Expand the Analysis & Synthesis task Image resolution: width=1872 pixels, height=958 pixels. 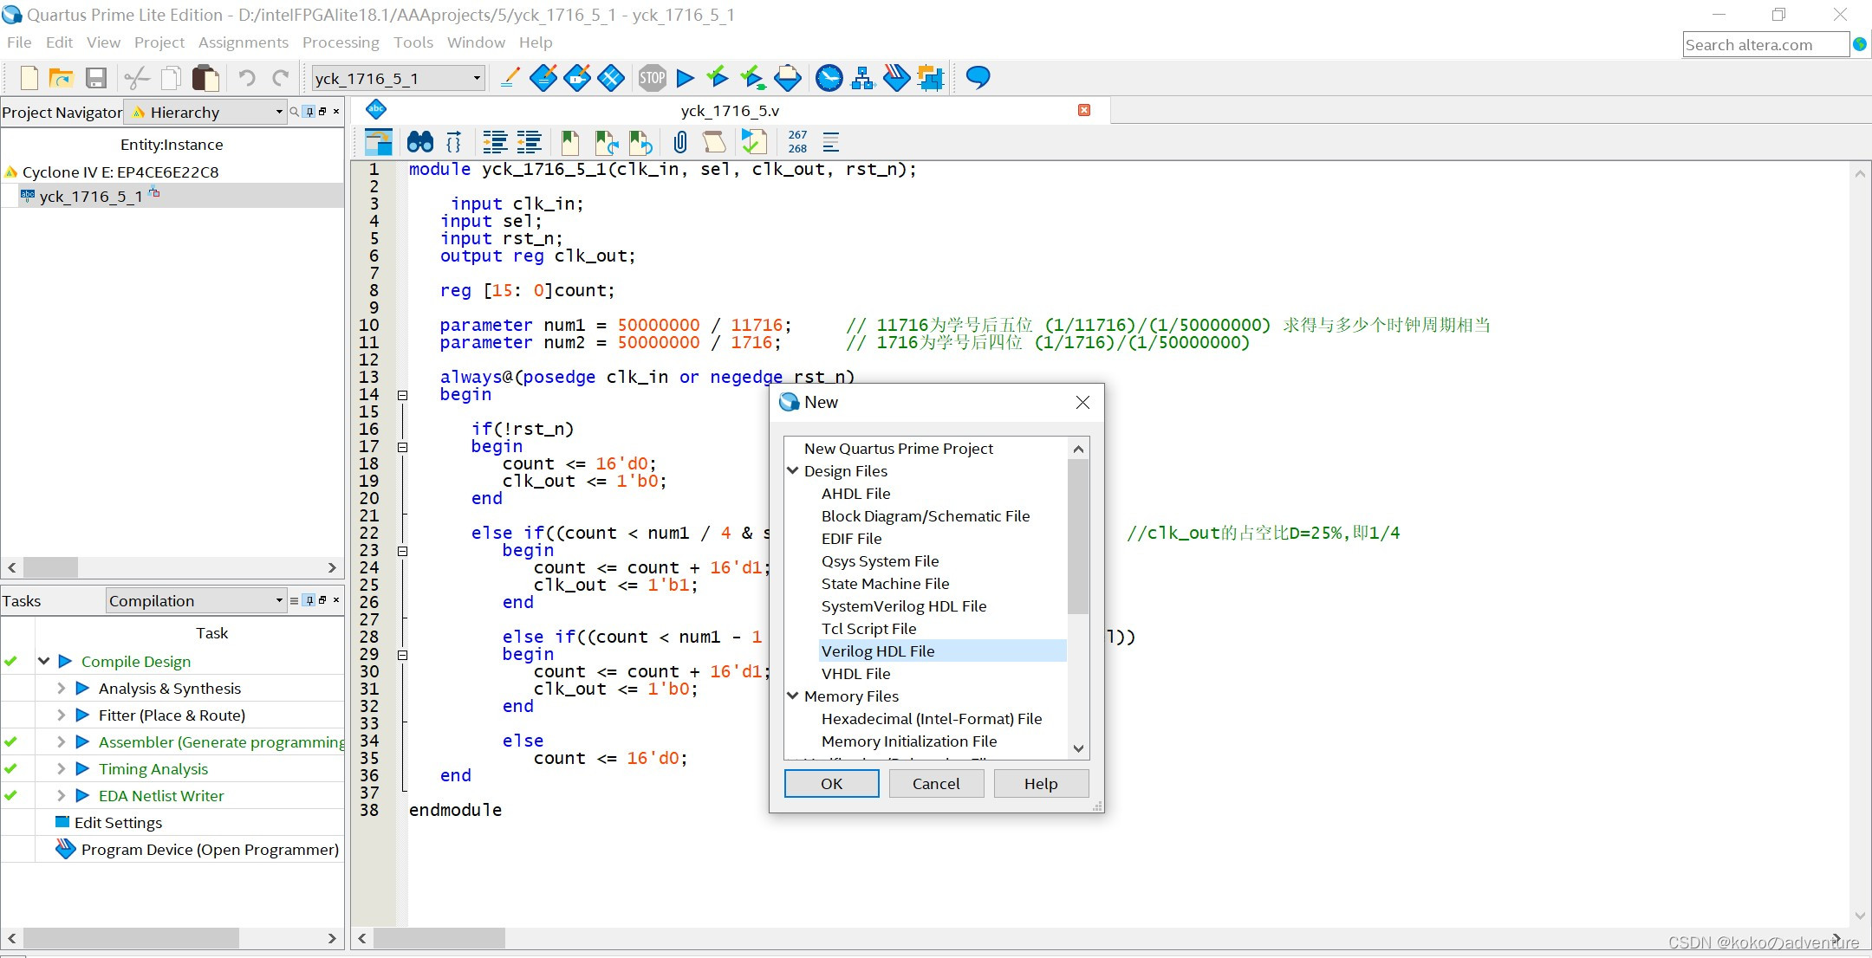[x=61, y=688]
